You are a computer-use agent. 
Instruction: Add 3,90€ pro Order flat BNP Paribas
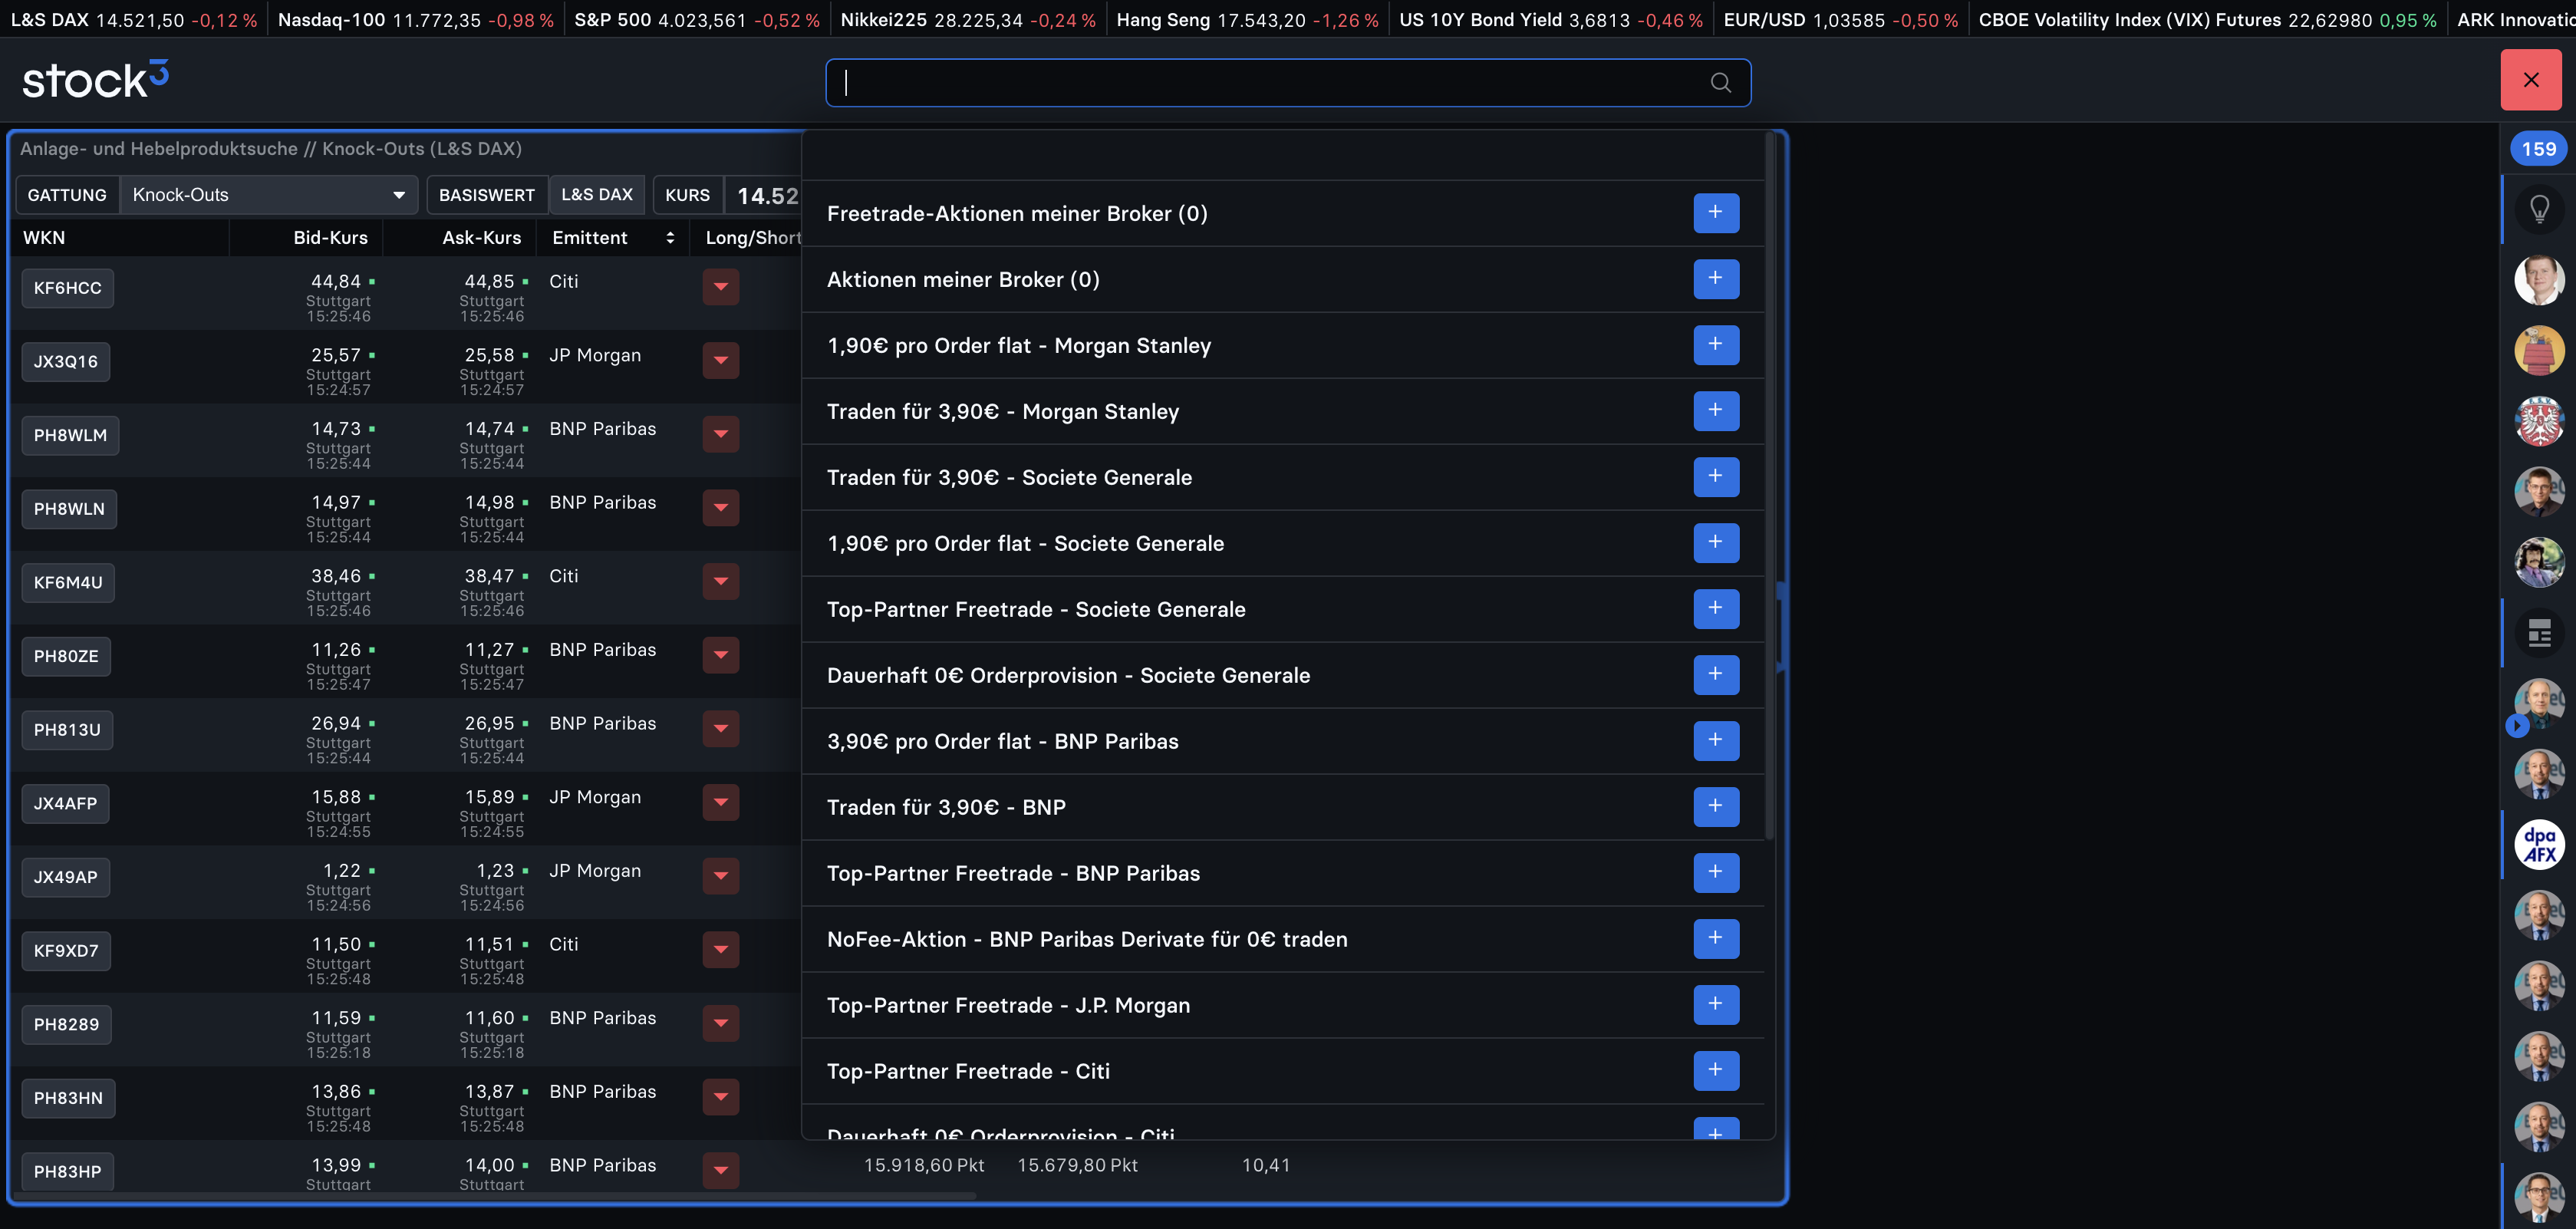click(1716, 741)
